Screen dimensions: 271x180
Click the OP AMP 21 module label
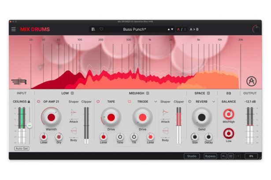click(x=51, y=101)
